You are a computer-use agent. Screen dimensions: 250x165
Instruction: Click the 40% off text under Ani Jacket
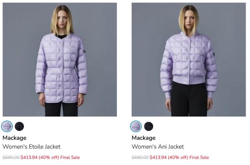tap(178, 158)
